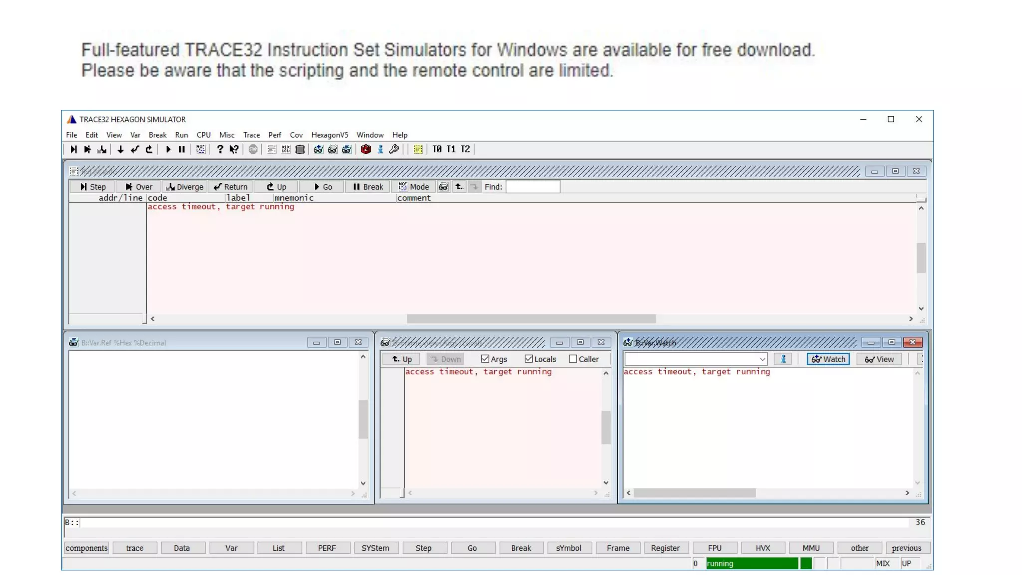
Task: Uncheck the Args checkbox
Action: pyautogui.click(x=485, y=359)
